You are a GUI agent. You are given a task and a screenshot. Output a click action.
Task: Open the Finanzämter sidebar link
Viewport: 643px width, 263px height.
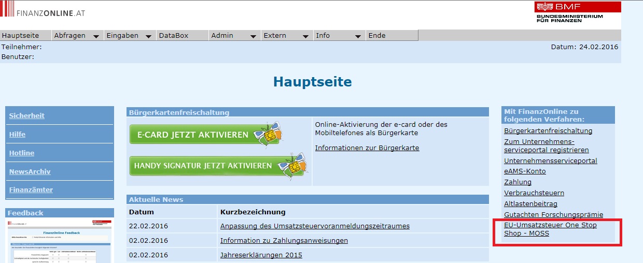click(31, 189)
